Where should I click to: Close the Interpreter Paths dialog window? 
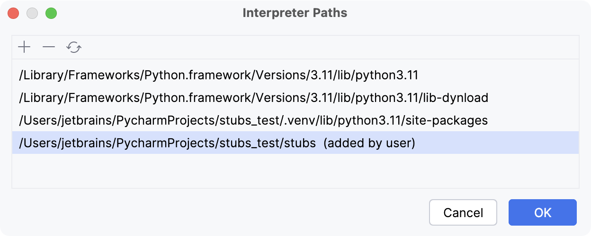pos(13,13)
